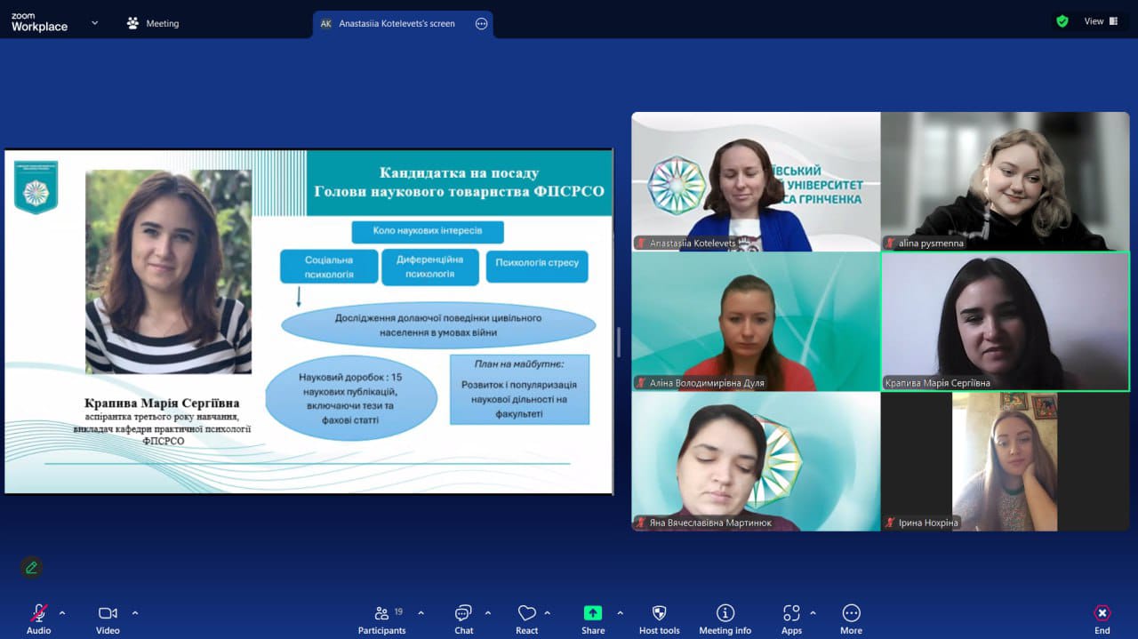Click the green Share screen icon
The height and width of the screenshot is (639, 1138).
coord(592,613)
